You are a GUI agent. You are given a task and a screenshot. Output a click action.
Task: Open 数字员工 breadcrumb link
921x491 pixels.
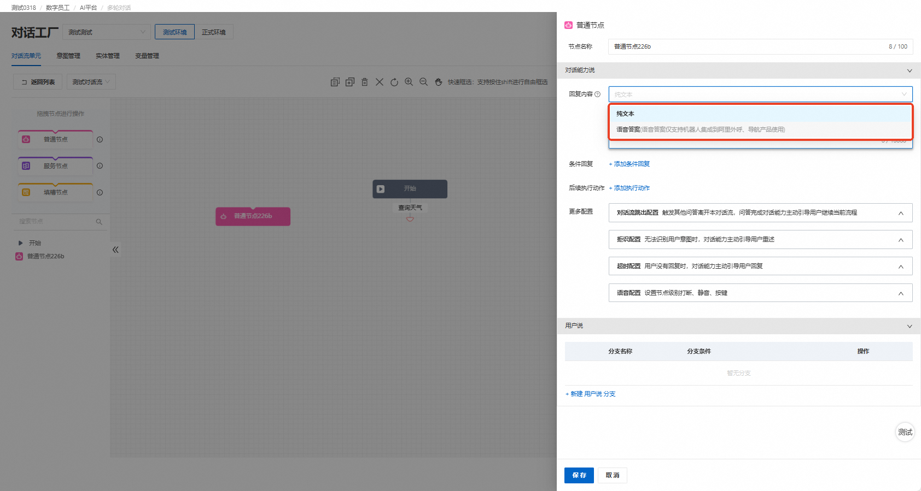pos(58,8)
